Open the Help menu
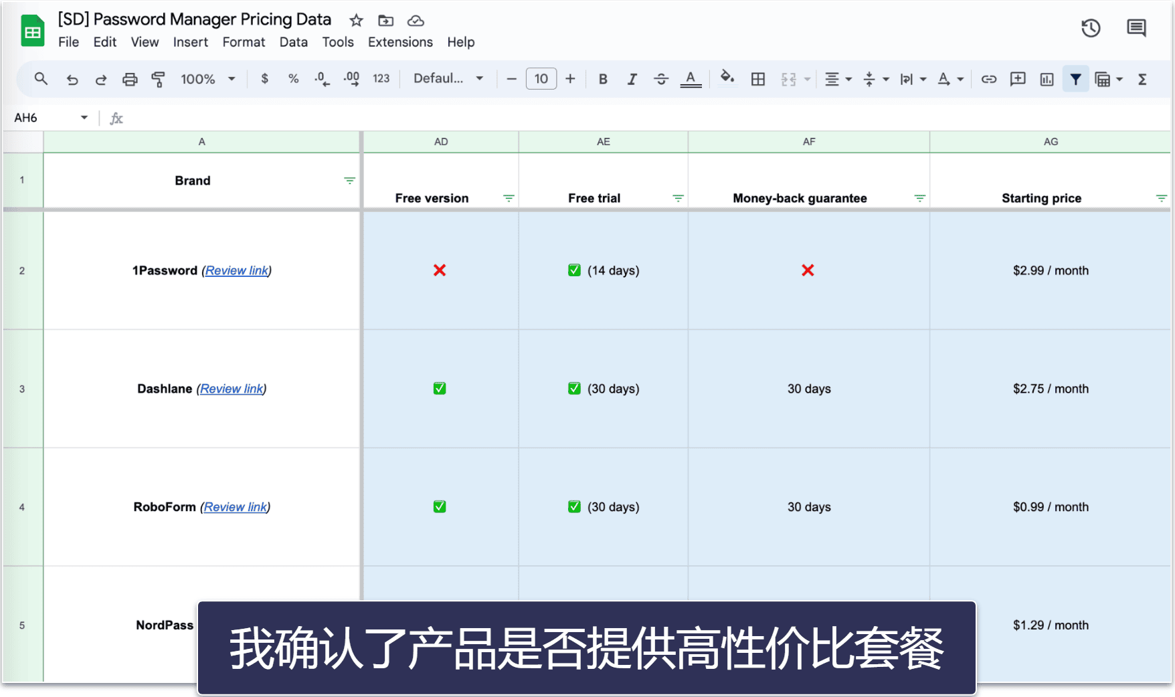1175x697 pixels. (461, 42)
